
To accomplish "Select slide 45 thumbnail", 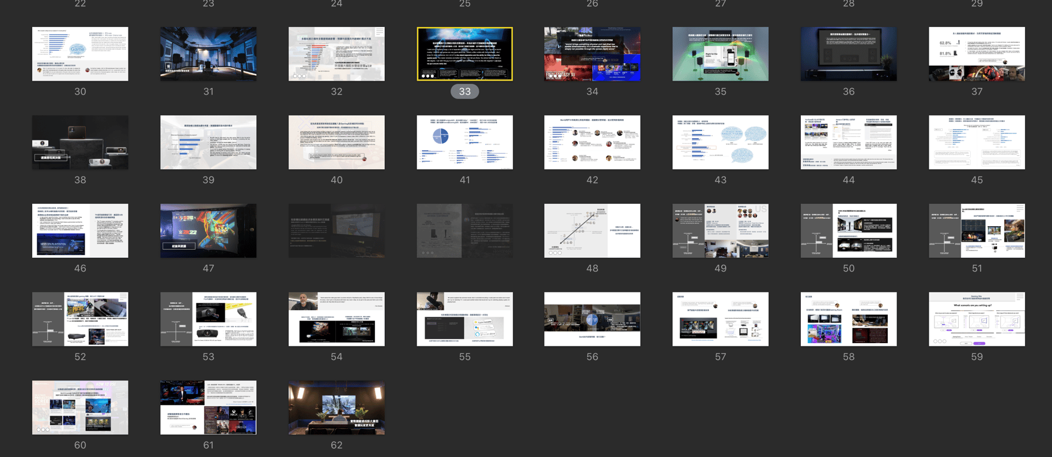I will pos(977,142).
